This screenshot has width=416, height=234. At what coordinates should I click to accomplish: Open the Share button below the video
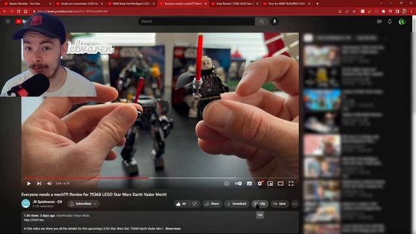point(212,203)
